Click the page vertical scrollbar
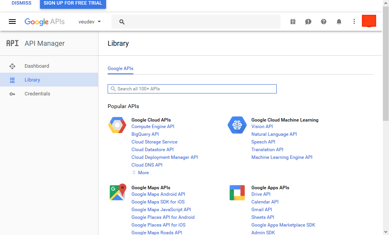Image resolution: width=389 pixels, height=235 pixels. tap(386, 77)
